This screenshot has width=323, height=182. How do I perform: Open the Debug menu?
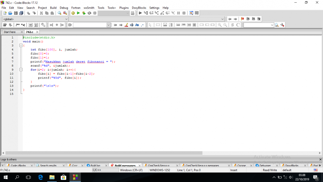64,8
